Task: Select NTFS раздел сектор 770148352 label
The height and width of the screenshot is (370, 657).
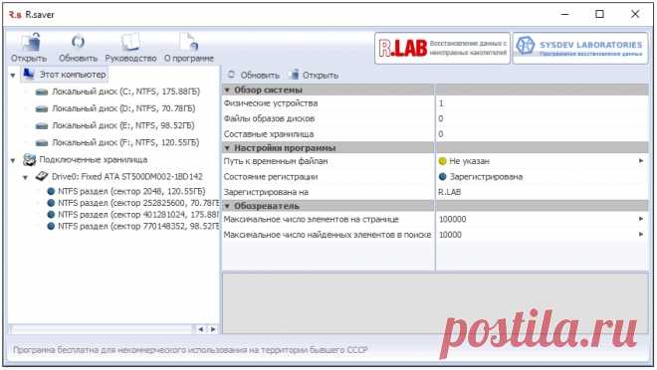Action: 138,226
